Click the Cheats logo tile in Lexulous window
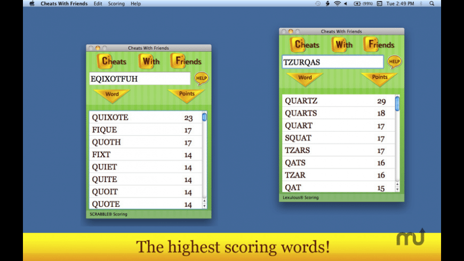 (305, 45)
